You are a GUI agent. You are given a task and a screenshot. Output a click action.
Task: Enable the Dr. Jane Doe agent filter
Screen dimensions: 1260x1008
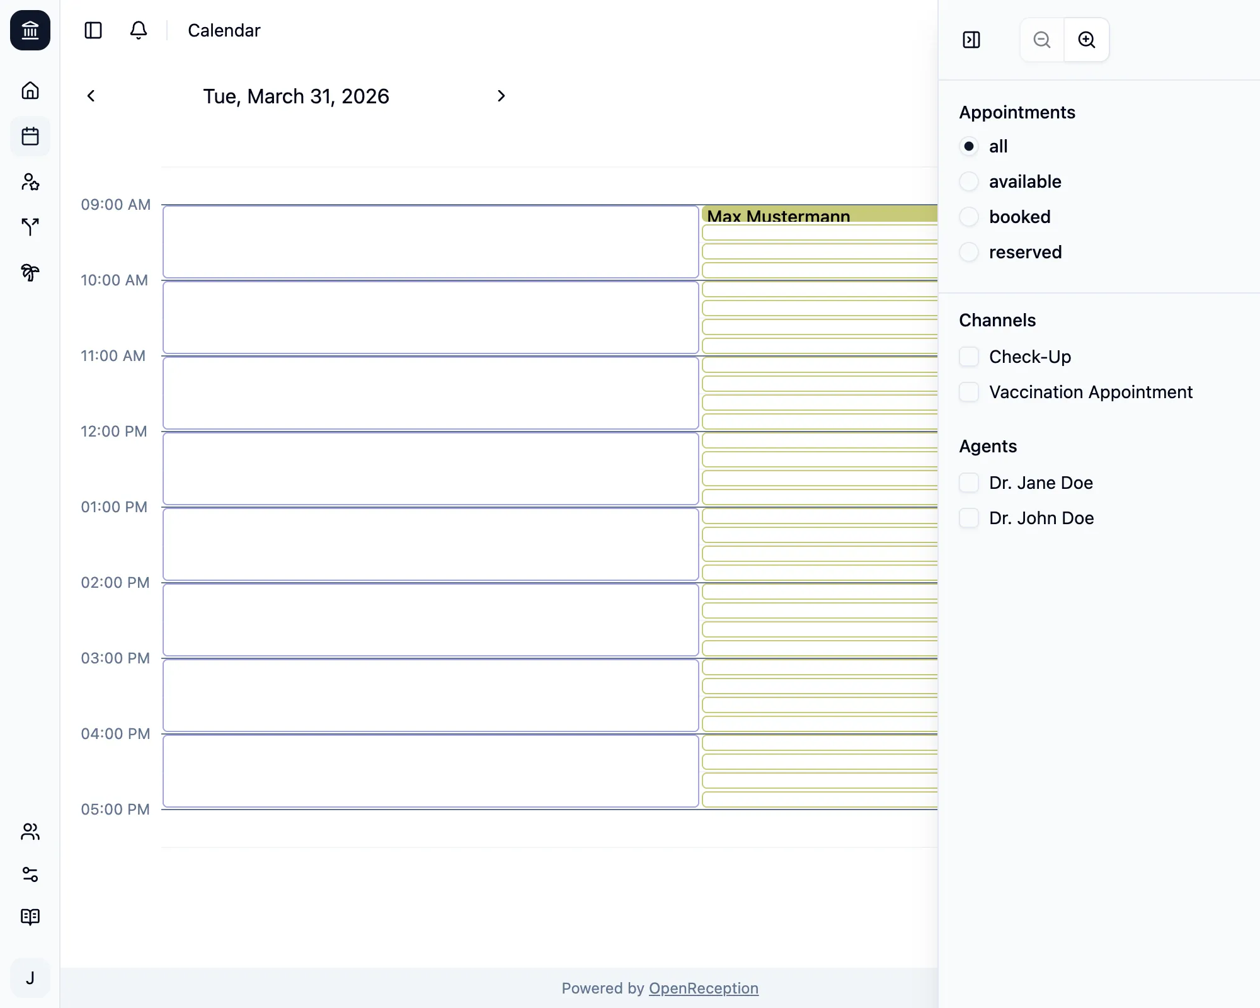pos(969,483)
